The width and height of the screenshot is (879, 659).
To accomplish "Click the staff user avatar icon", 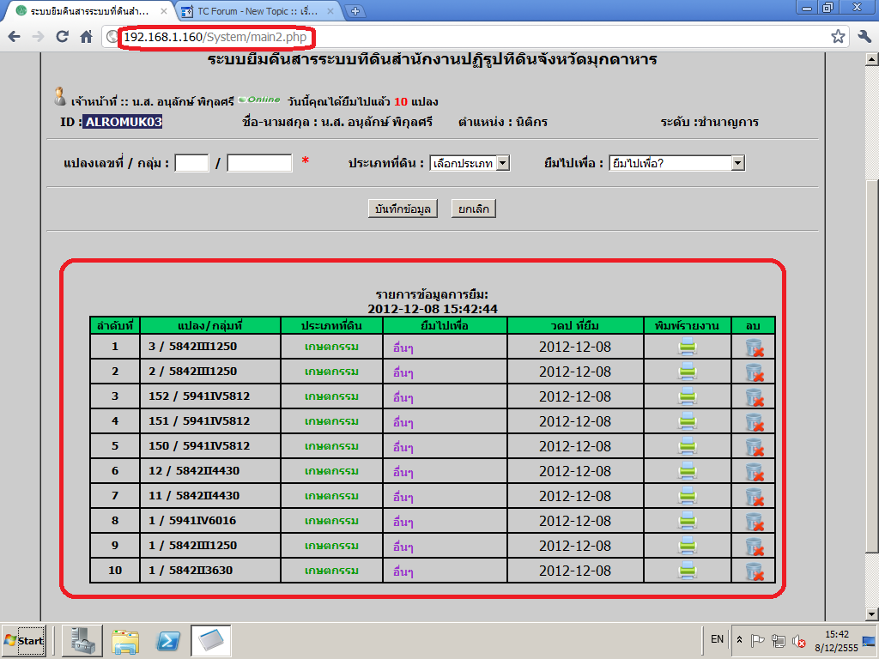I will (60, 96).
